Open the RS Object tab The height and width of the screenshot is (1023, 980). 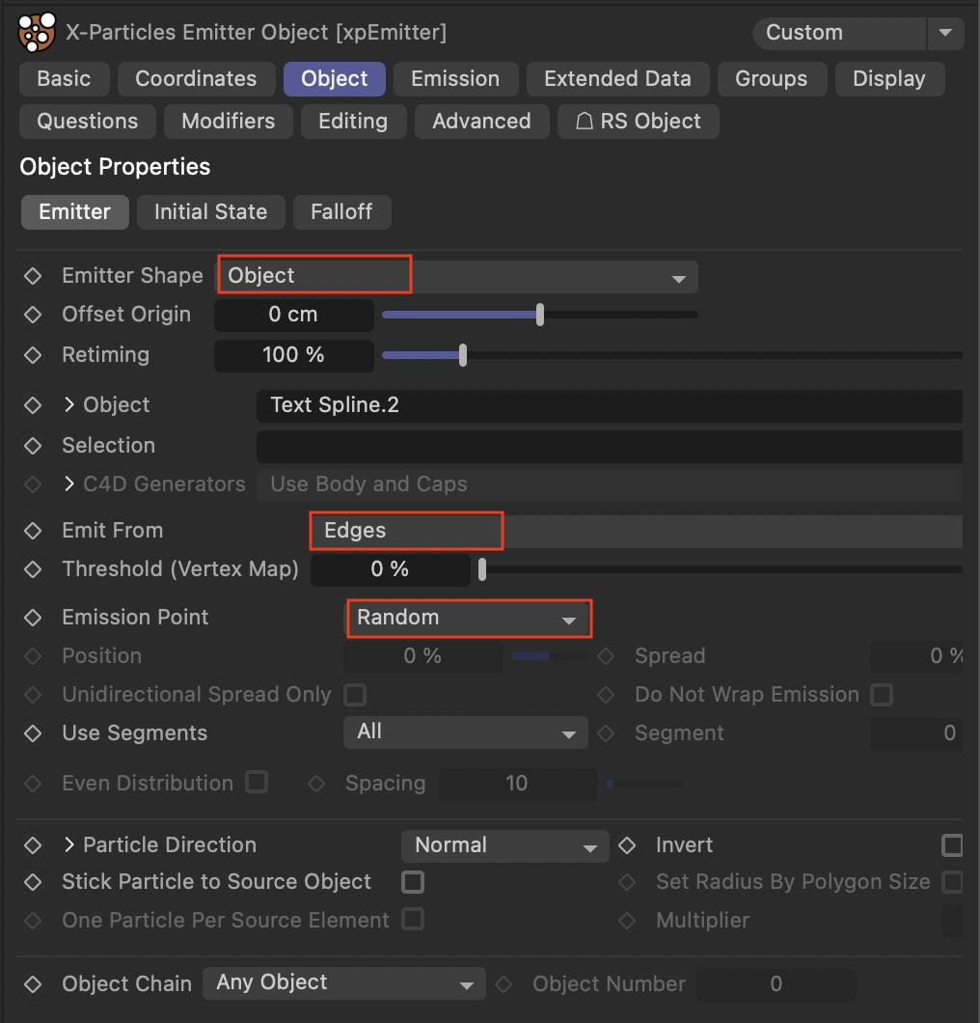coord(638,122)
